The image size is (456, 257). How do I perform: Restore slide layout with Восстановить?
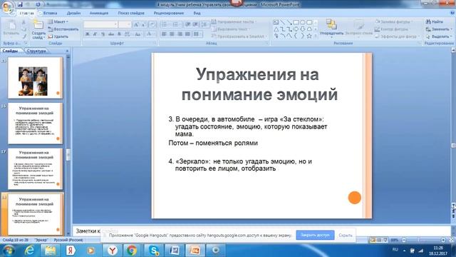pyautogui.click(x=63, y=29)
